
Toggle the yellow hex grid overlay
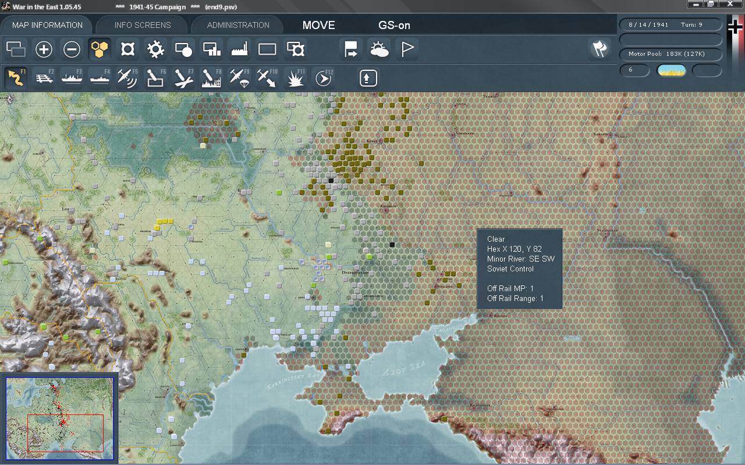[100, 49]
